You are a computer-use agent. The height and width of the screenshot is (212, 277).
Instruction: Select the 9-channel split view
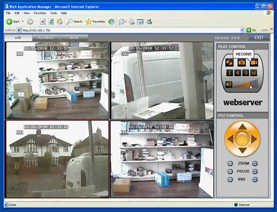point(245,73)
